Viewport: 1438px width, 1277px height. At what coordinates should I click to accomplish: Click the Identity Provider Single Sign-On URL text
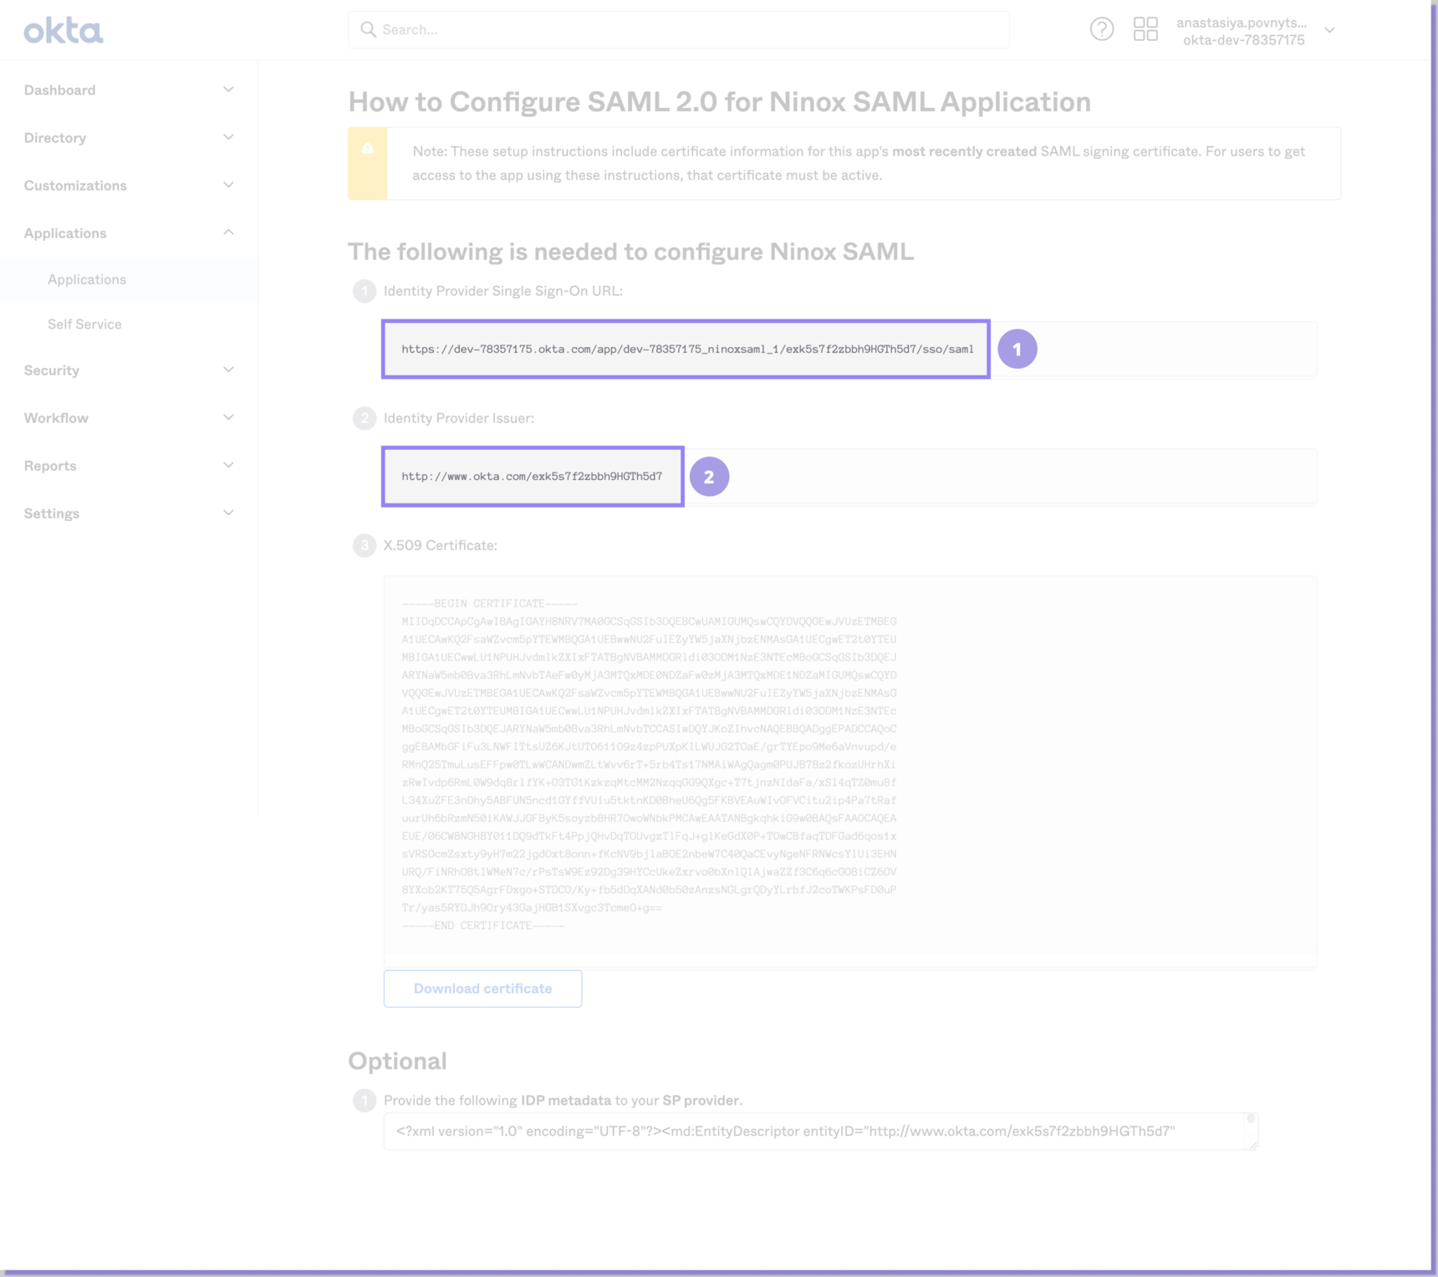(686, 350)
